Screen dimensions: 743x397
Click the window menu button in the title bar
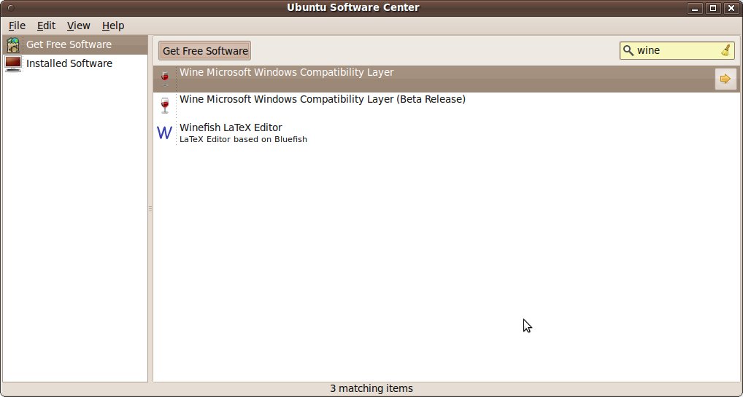pyautogui.click(x=10, y=7)
